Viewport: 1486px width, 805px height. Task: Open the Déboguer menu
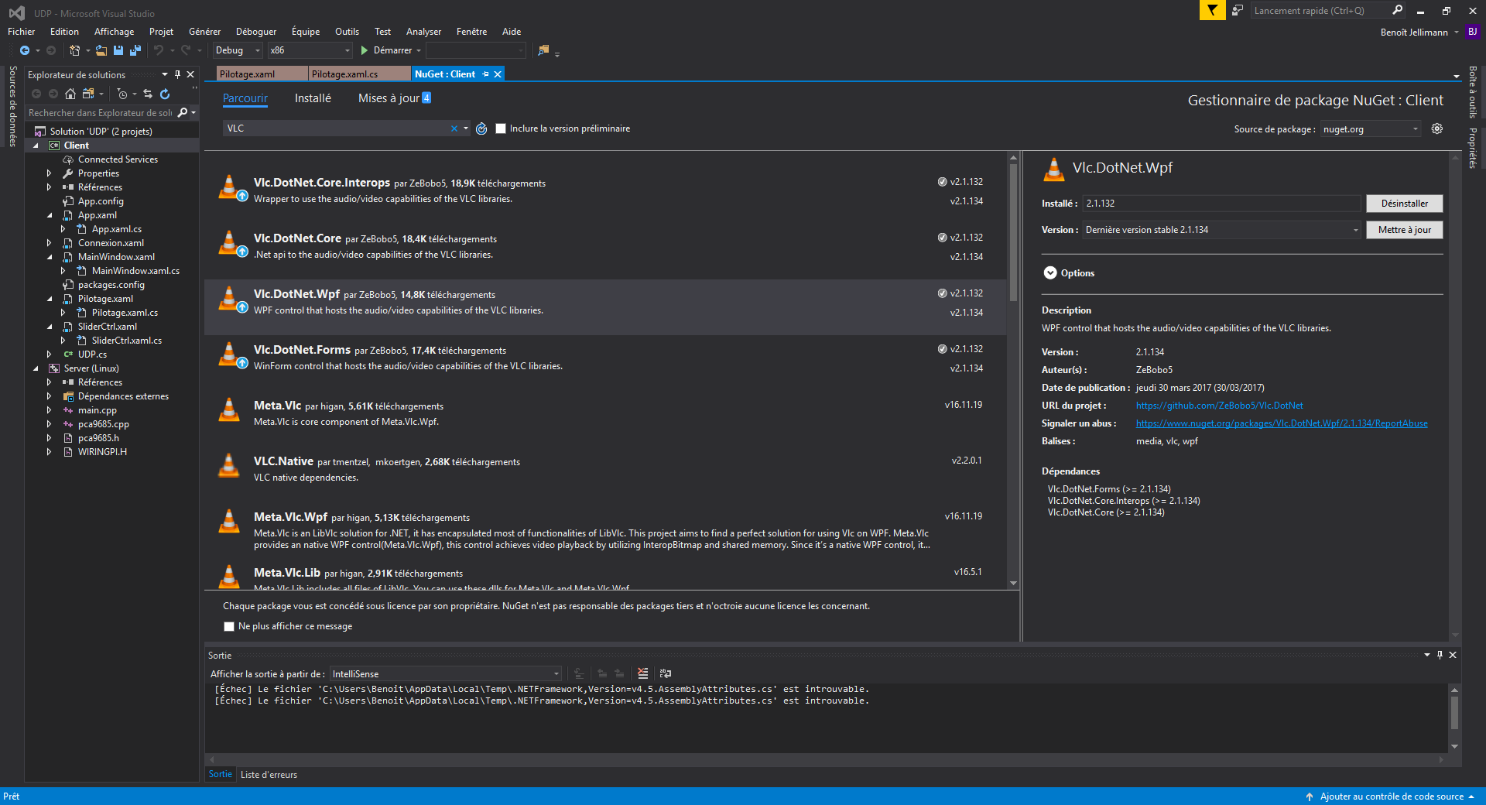click(256, 32)
